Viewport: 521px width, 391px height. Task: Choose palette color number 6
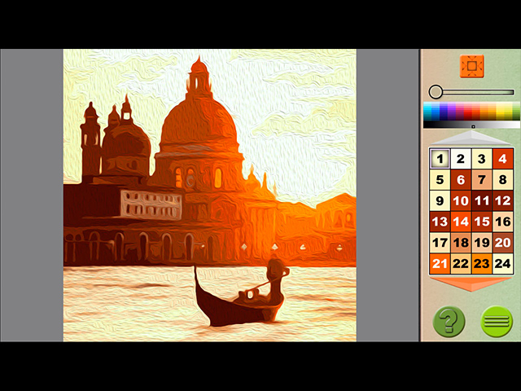tap(461, 180)
